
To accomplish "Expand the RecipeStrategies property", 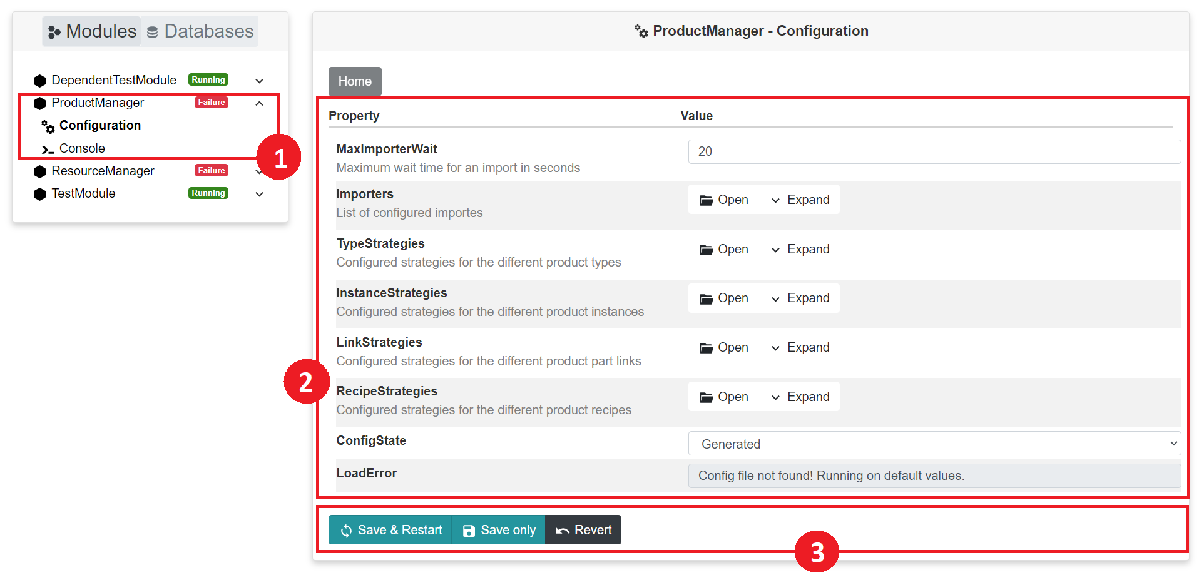I will (800, 397).
